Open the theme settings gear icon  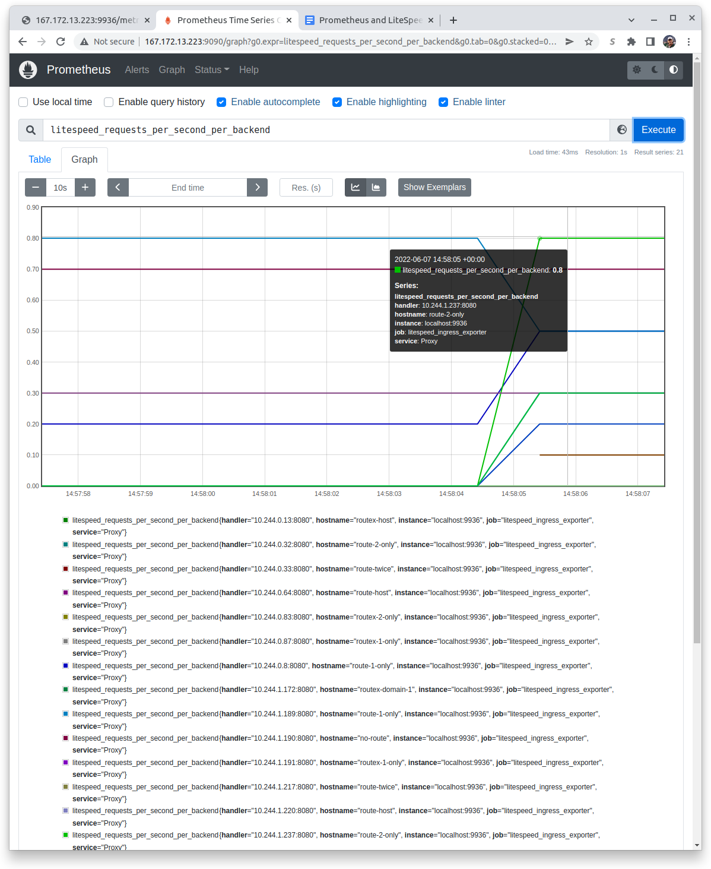click(637, 69)
